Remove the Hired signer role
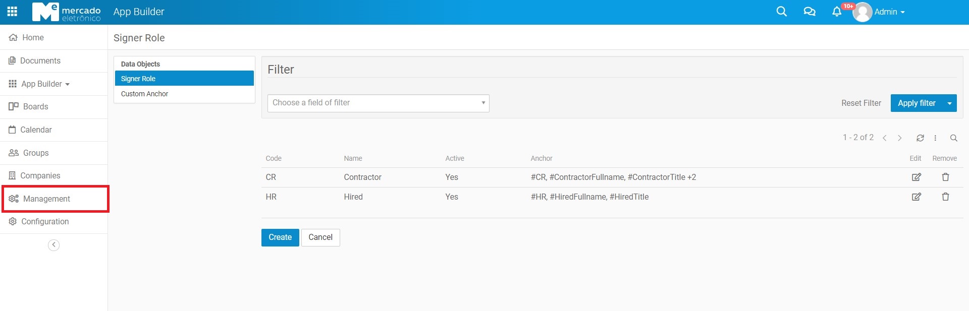The width and height of the screenshot is (969, 311). pos(945,197)
